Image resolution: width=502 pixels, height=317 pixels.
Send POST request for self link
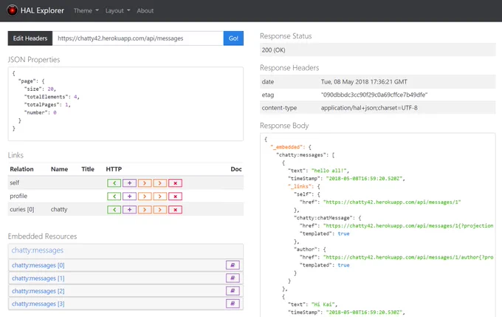[129, 183]
